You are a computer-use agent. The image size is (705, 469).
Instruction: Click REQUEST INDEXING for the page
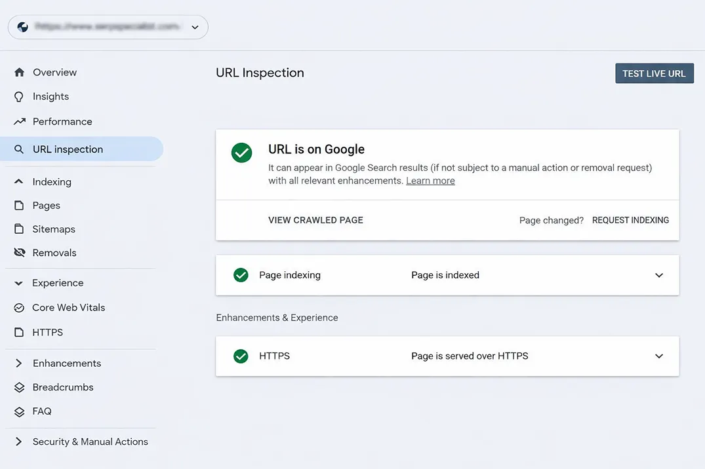(x=630, y=220)
